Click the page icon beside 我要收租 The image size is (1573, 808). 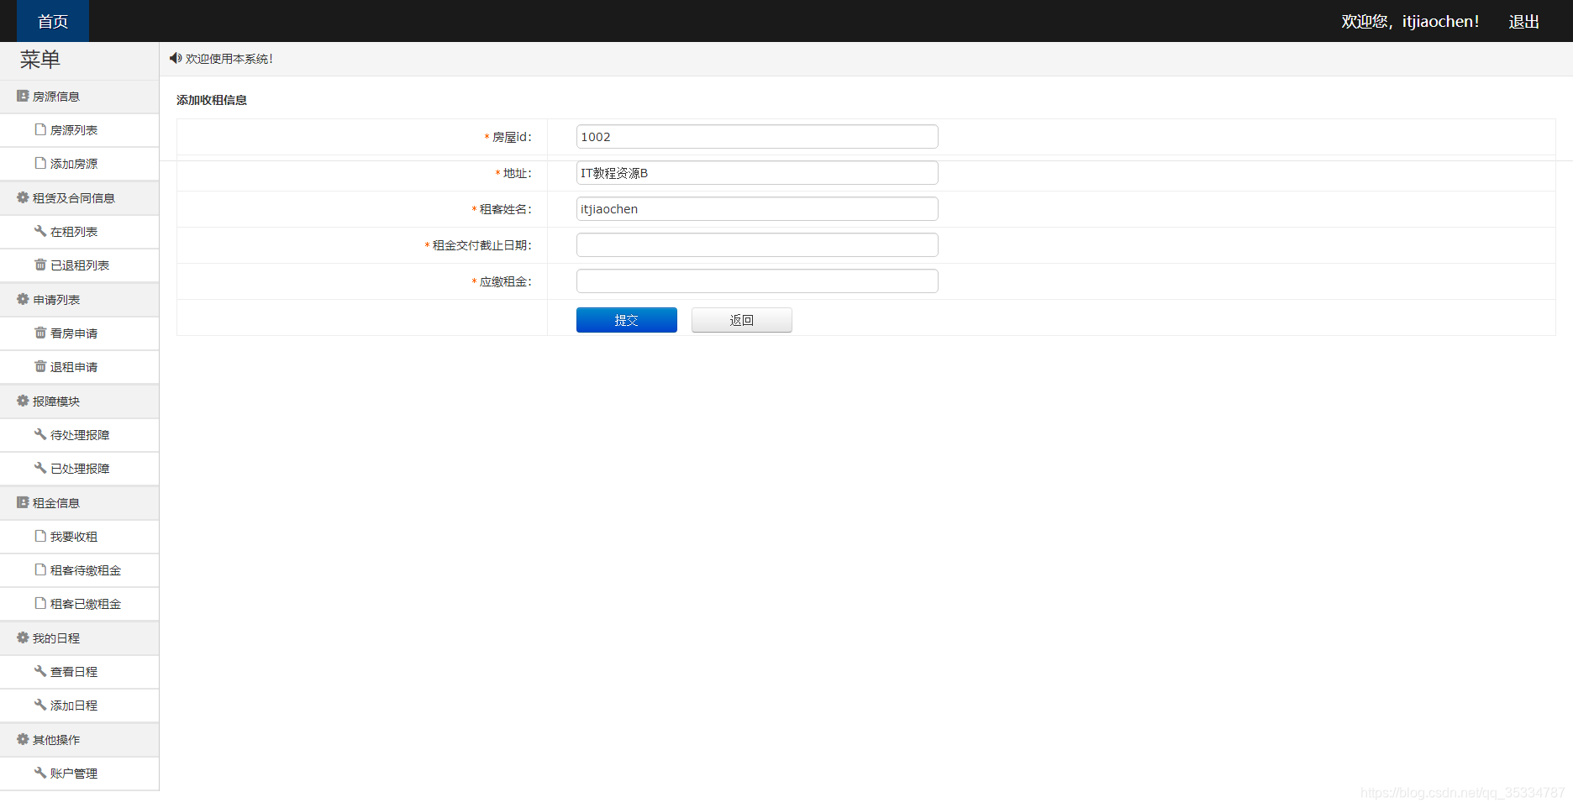(x=40, y=536)
